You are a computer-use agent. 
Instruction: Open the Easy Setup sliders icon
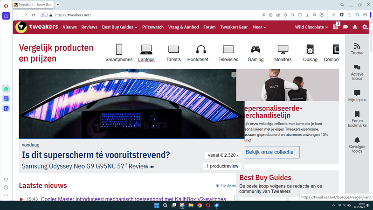314,15
